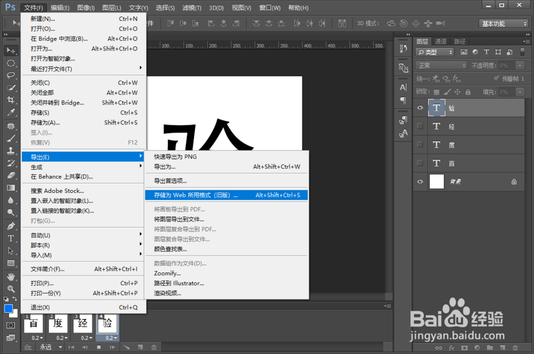Screen dimensions: 534x354
Task: Open the Paragraph panel icon
Action: [x=403, y=100]
